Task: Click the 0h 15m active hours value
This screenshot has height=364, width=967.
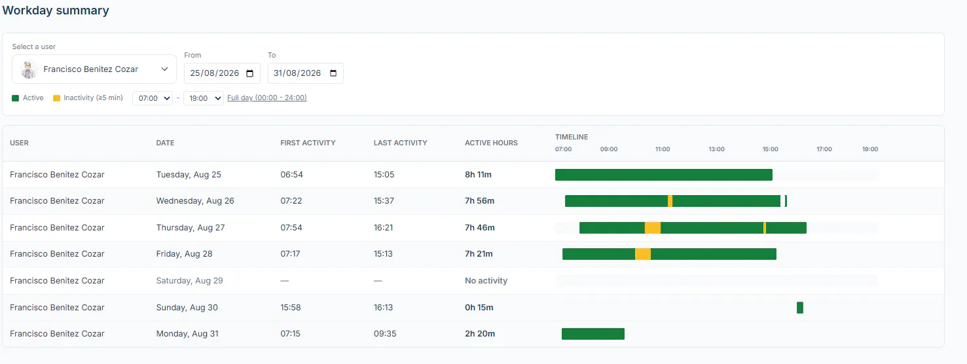Action: [479, 308]
